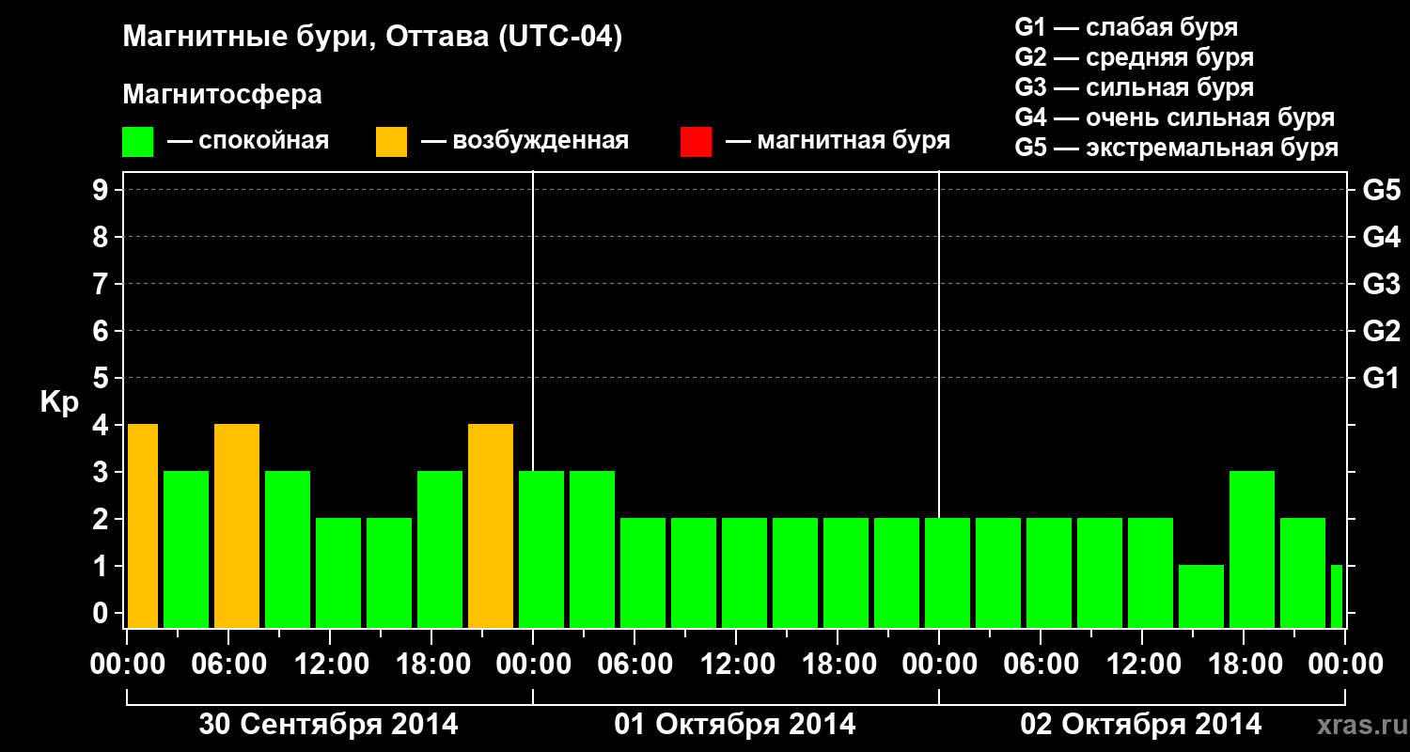The height and width of the screenshot is (752, 1410).
Task: Click the '01 Октября 2014' date label
Action: pos(735,724)
